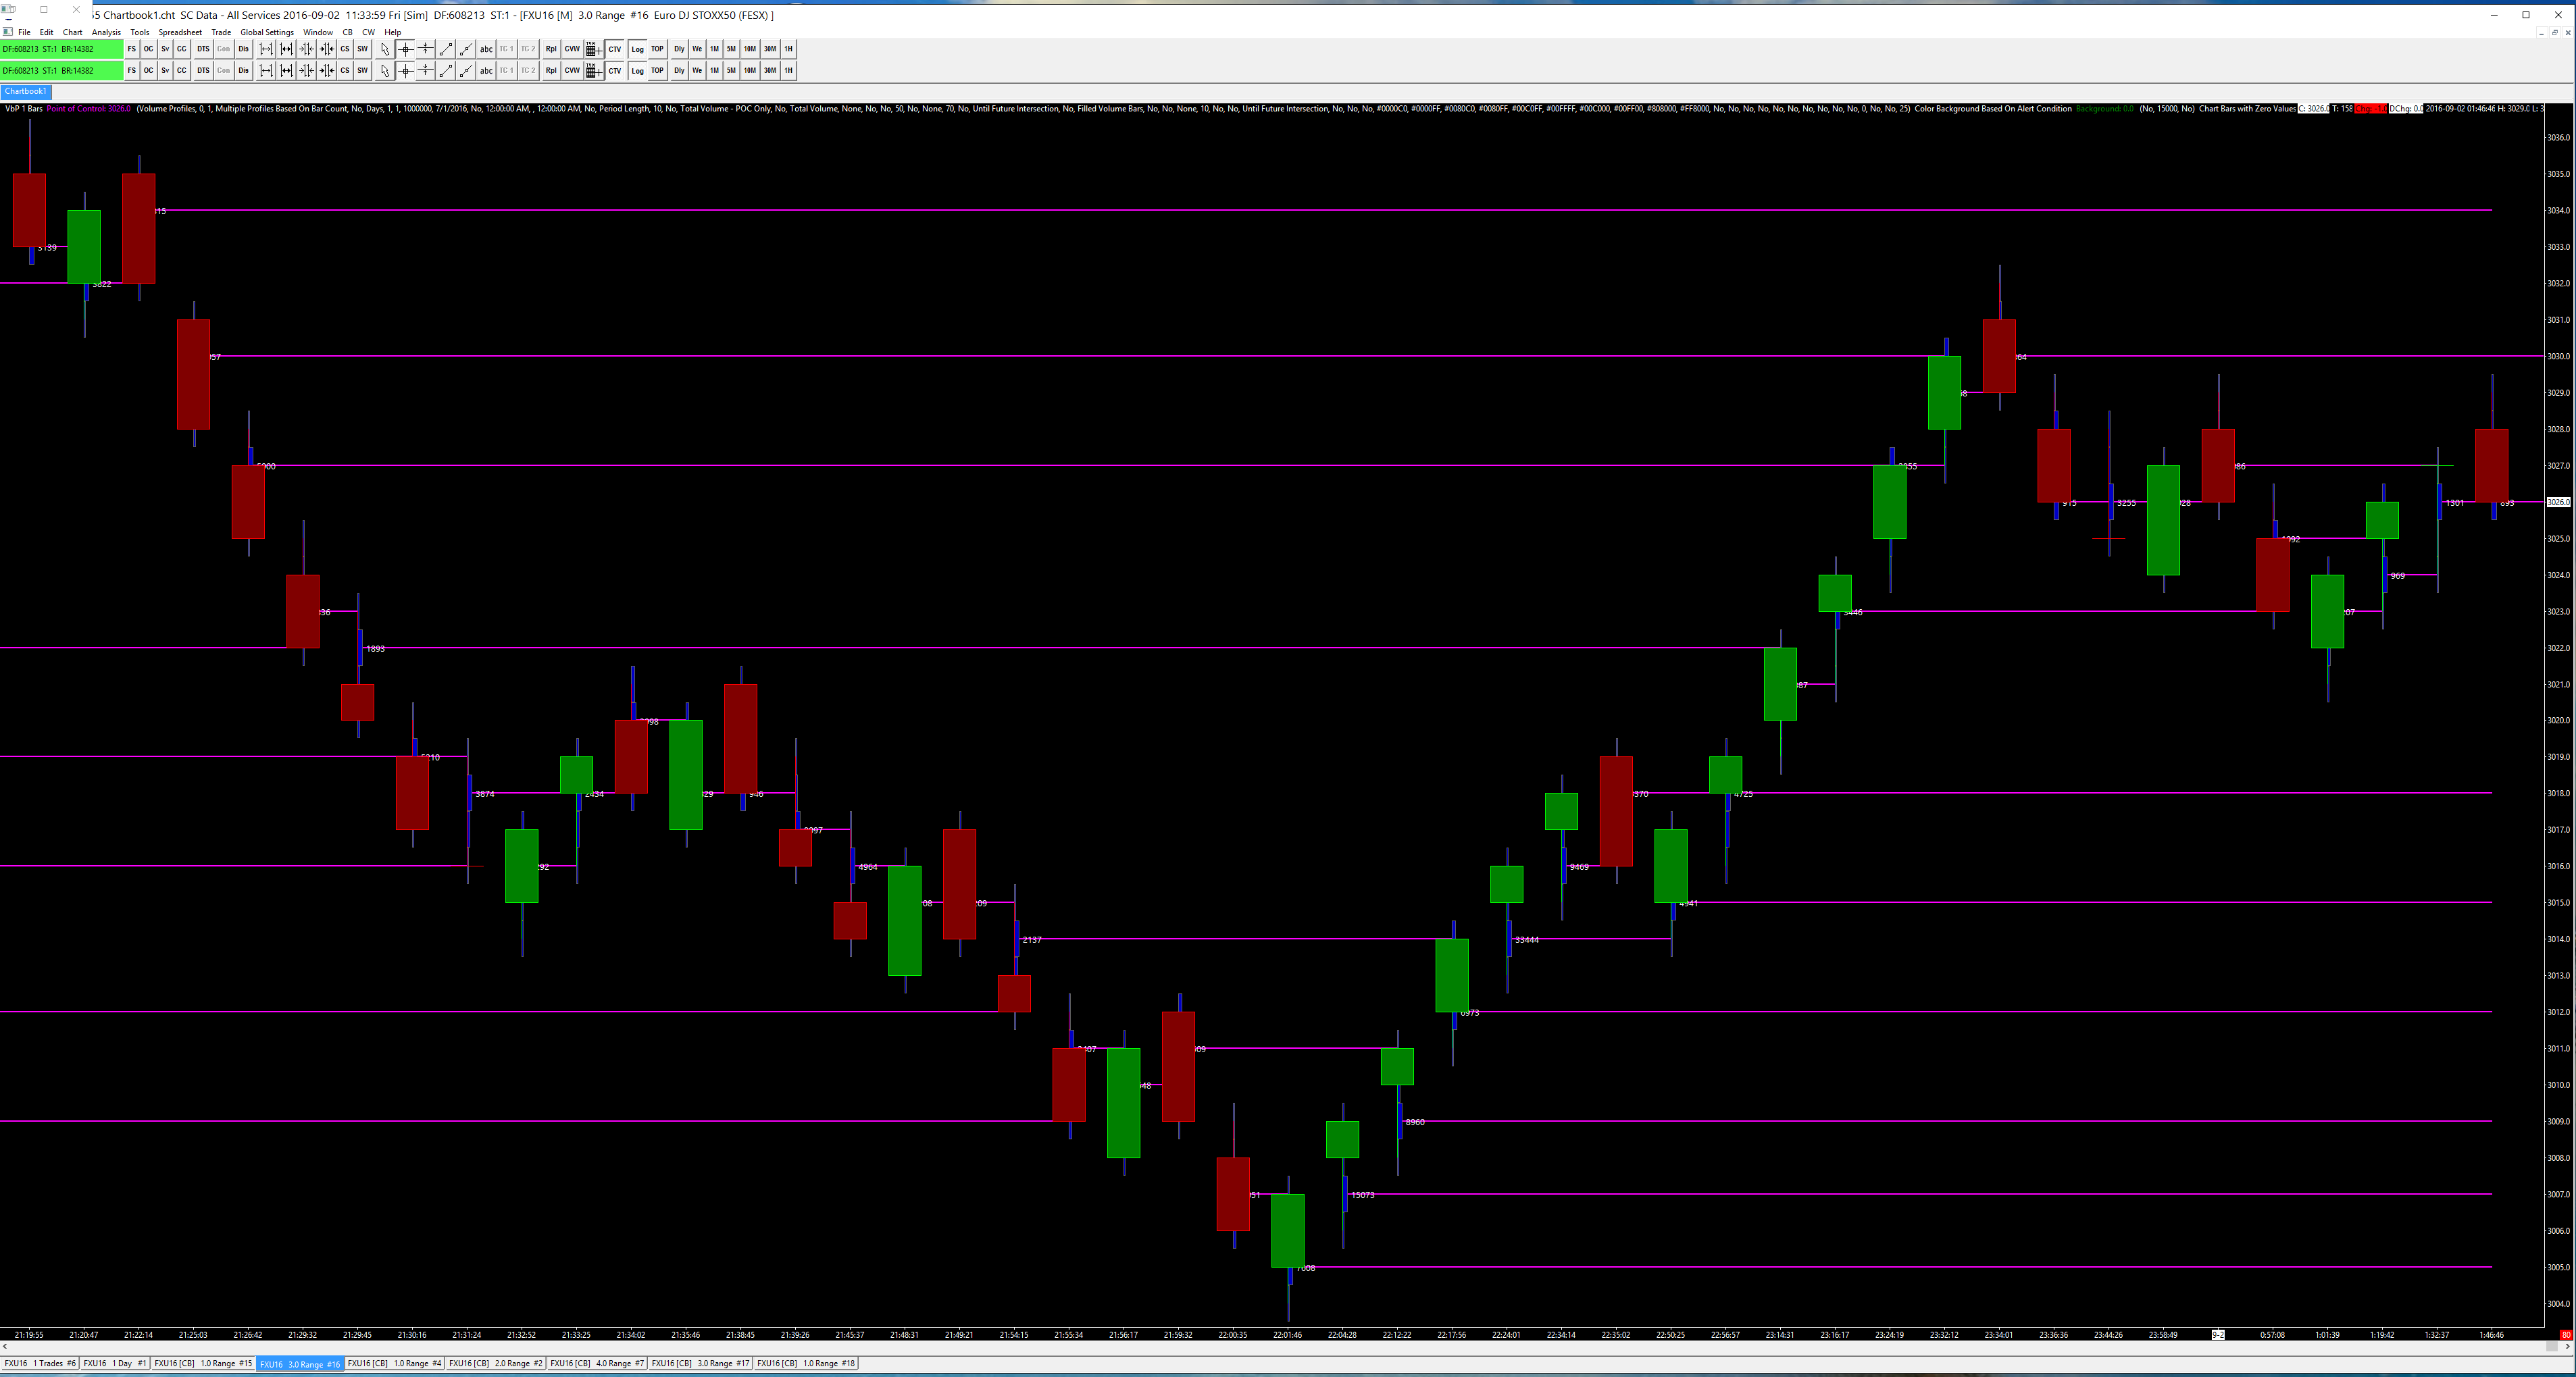Click OC button in the upper toolbar

149,49
